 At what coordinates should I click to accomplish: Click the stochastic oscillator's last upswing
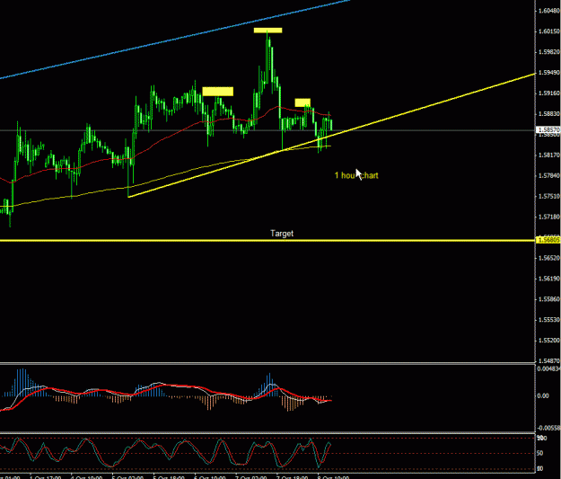[x=325, y=454]
